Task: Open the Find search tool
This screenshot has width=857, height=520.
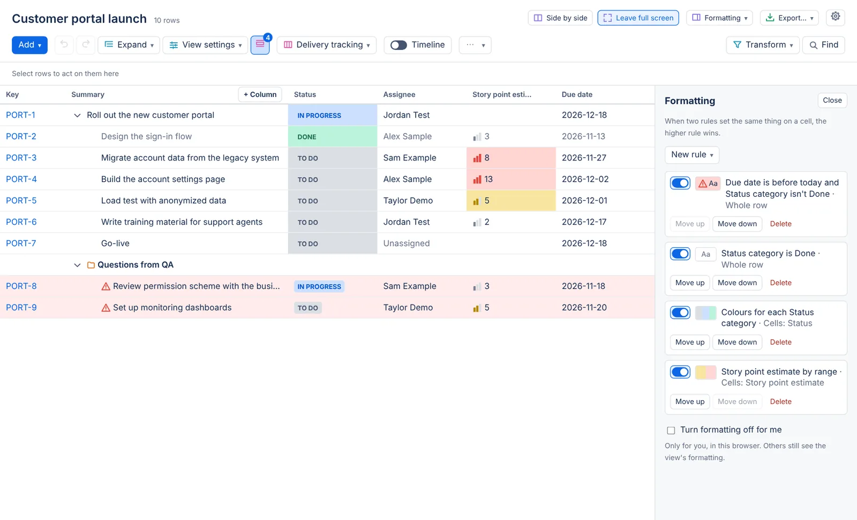Action: click(824, 45)
